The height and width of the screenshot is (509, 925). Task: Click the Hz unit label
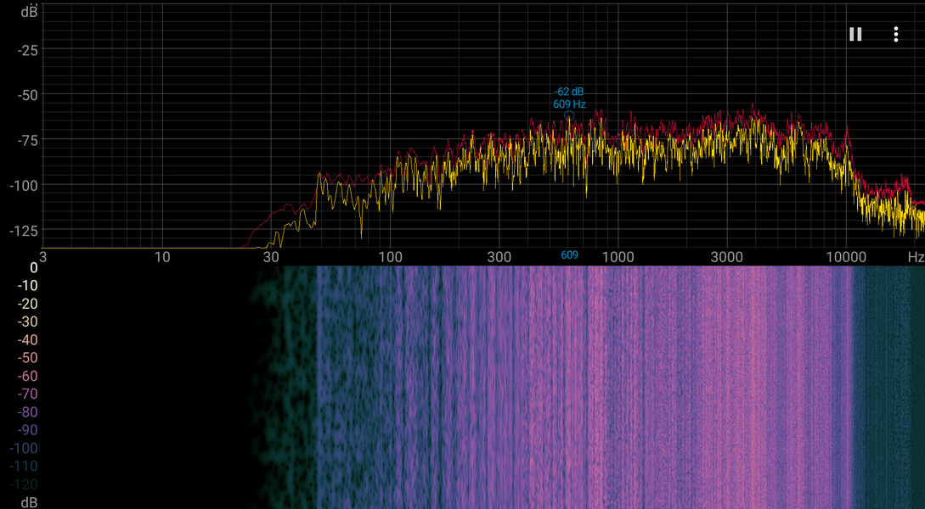click(x=916, y=257)
